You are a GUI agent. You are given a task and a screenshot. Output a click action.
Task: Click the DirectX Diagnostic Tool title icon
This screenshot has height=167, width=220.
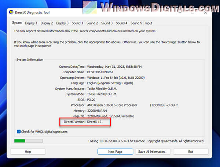click(x=11, y=12)
